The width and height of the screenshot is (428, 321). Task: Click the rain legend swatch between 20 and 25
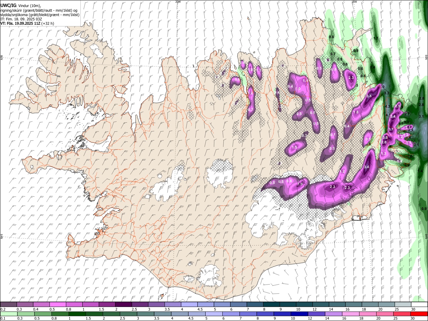pyautogui.click(x=385, y=314)
